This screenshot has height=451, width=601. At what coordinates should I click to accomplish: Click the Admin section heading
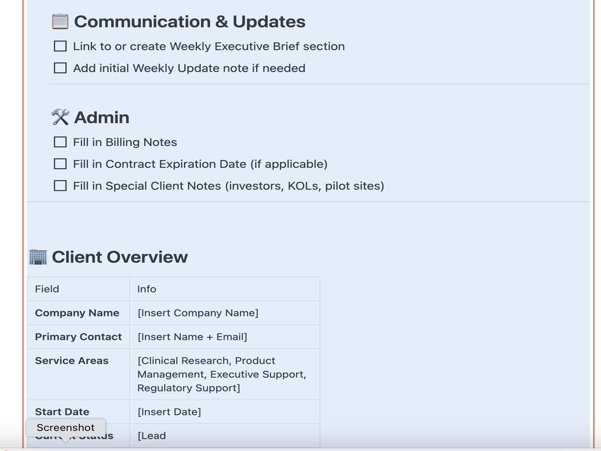tap(102, 118)
